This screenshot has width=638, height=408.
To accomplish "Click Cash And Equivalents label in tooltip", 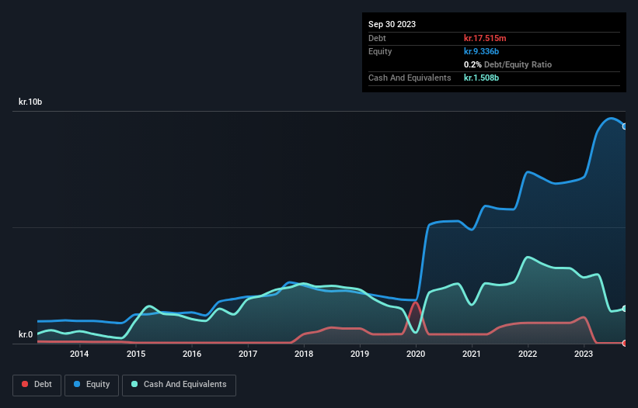I will [x=410, y=78].
